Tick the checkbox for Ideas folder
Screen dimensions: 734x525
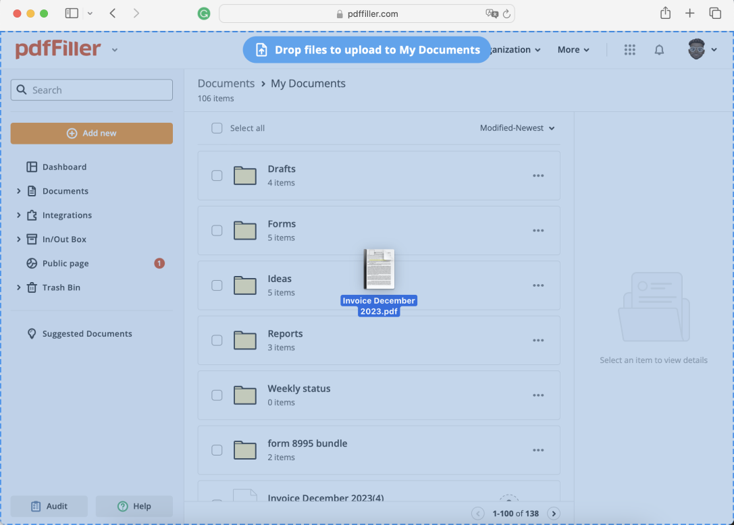(217, 285)
